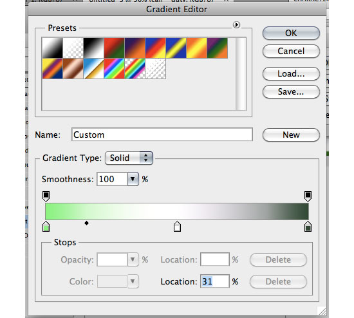Select the Chrome gradient preset
Screen dimensions: 354x318
(x=93, y=68)
